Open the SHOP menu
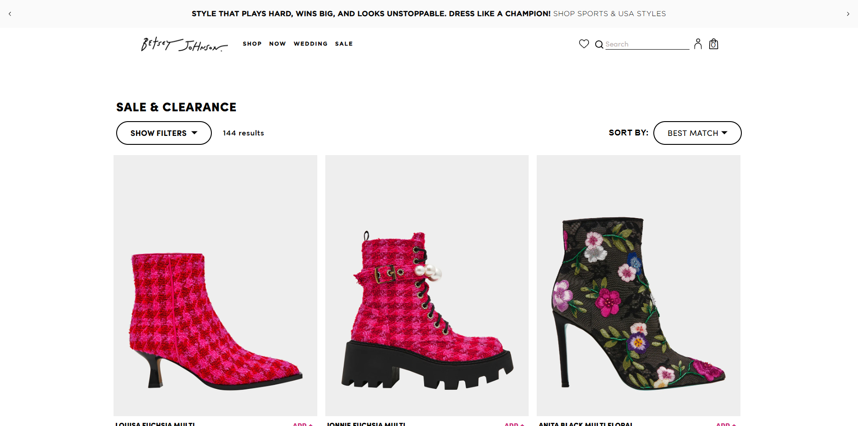Viewport: 858px width, 426px height. coord(252,43)
